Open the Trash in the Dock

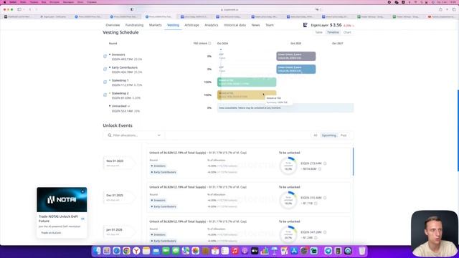coord(362,251)
